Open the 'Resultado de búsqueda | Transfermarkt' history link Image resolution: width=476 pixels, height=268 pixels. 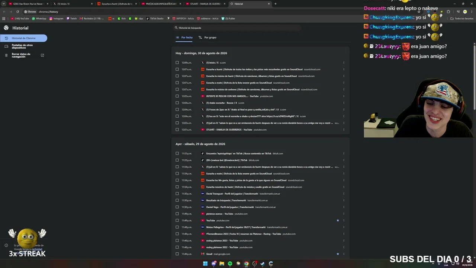(226, 200)
